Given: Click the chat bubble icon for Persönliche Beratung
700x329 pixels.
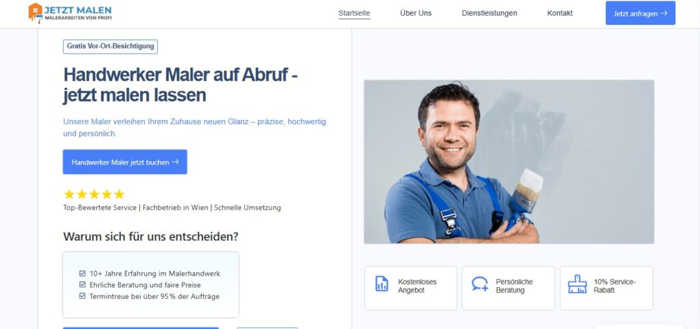Looking at the screenshot, I should (479, 284).
